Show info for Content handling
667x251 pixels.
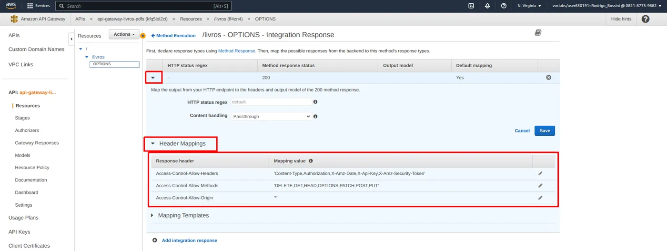(315, 116)
